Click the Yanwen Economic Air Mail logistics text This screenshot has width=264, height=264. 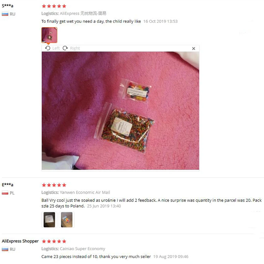click(x=85, y=192)
